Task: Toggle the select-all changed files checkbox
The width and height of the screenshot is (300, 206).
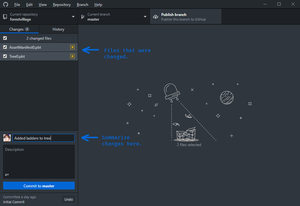Action: (x=5, y=38)
